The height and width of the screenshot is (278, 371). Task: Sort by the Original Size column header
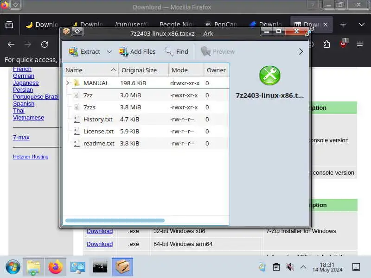tap(143, 70)
